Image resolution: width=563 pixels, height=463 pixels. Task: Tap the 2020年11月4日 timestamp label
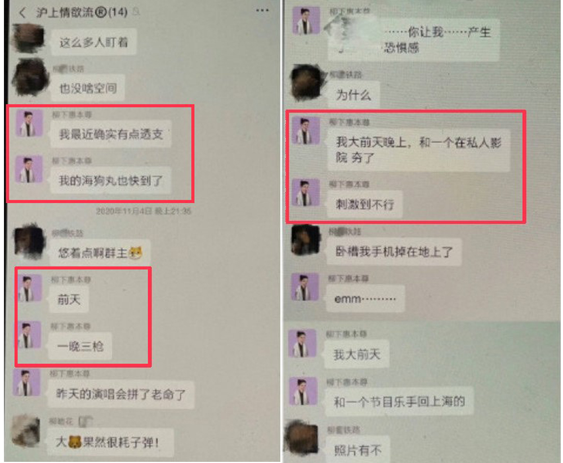click(x=144, y=211)
